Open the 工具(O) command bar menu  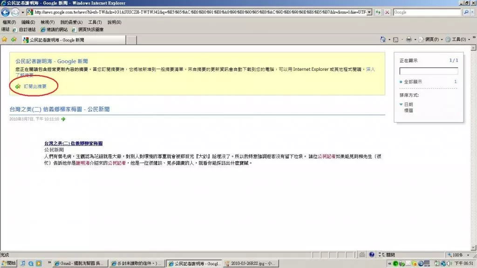click(457, 39)
